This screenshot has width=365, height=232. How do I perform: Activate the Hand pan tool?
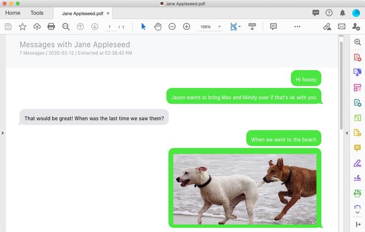[158, 27]
